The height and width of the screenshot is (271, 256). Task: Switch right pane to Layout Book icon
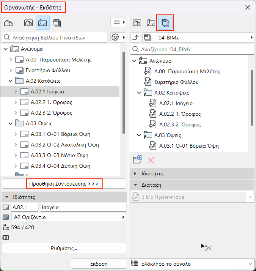[x=151, y=23]
